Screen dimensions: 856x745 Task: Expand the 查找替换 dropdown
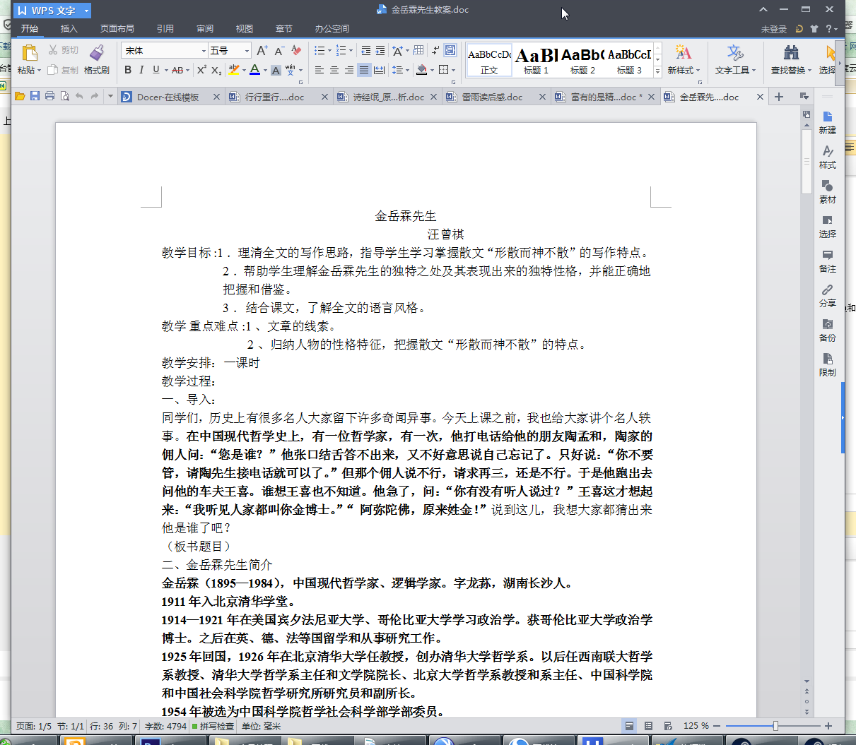coord(809,71)
